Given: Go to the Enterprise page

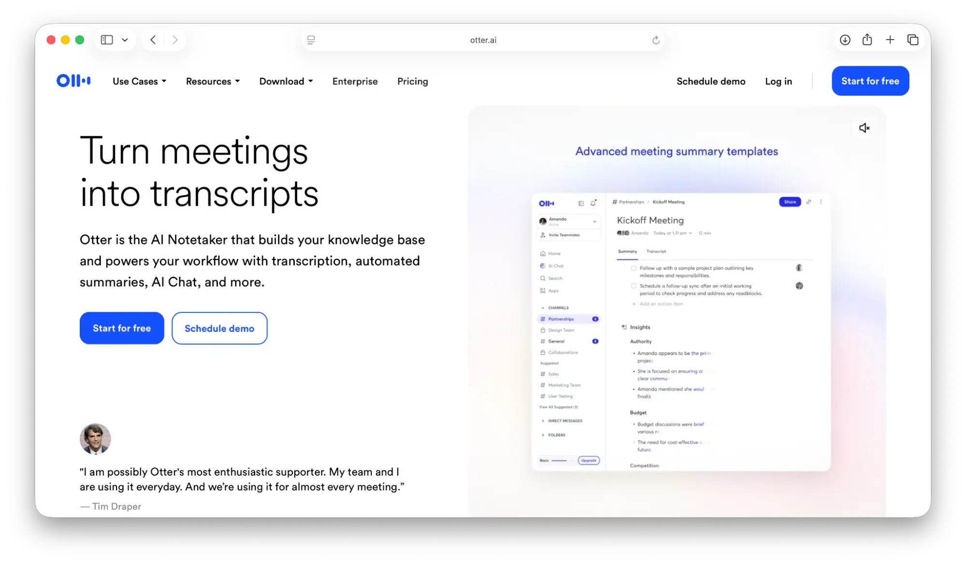Looking at the screenshot, I should pyautogui.click(x=355, y=81).
